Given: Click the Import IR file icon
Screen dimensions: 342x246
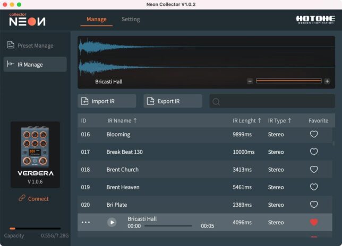Looking at the screenshot, I should point(84,101).
